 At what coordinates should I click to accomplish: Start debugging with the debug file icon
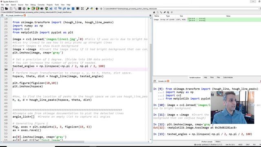point(51,9)
